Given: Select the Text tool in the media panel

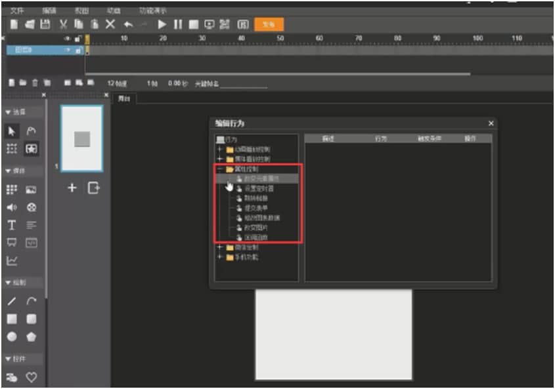Looking at the screenshot, I should 12,225.
